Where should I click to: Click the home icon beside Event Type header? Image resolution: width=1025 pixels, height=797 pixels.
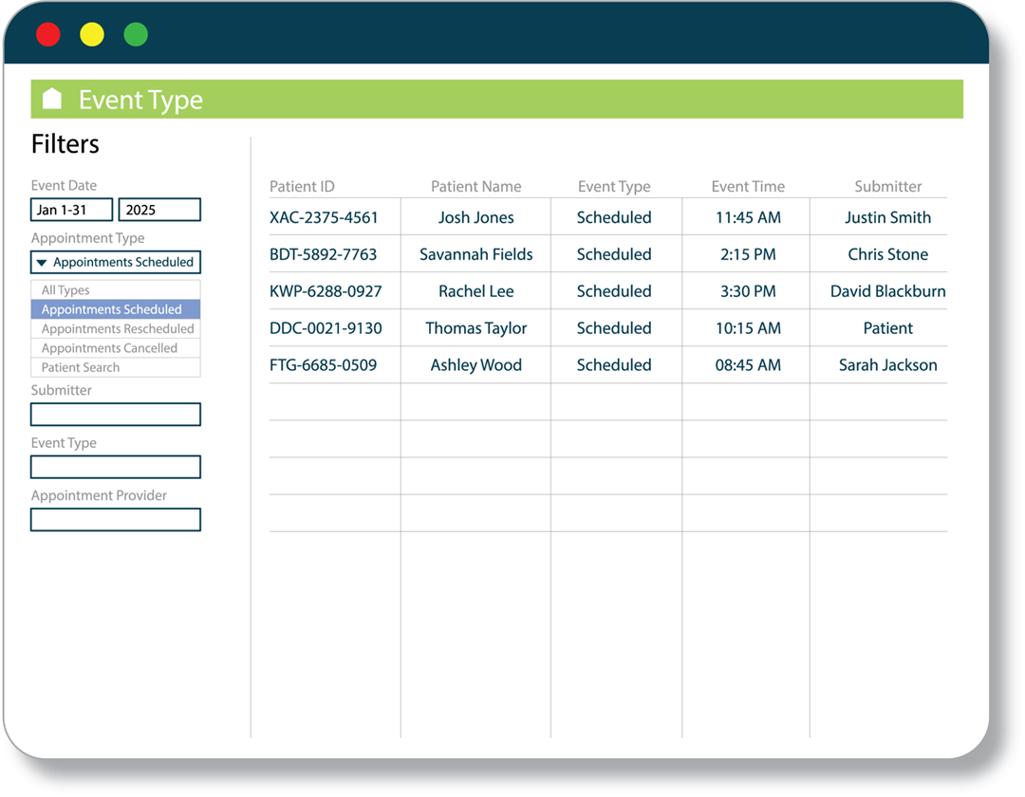(x=51, y=99)
